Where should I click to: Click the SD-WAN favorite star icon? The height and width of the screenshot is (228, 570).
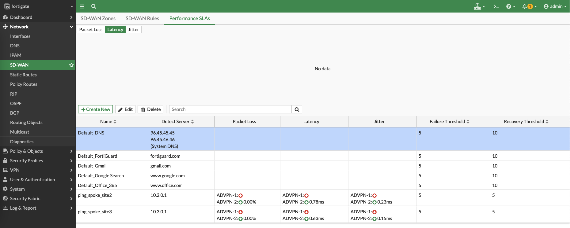pyautogui.click(x=71, y=65)
